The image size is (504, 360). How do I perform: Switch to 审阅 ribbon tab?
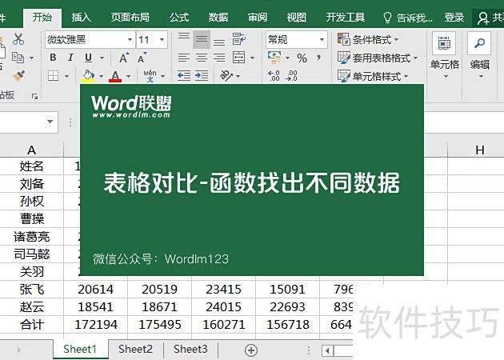[257, 18]
